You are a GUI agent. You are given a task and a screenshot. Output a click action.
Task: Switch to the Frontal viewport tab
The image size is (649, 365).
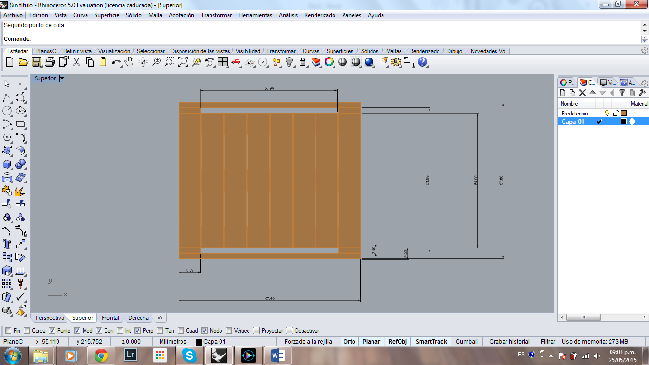coord(110,318)
